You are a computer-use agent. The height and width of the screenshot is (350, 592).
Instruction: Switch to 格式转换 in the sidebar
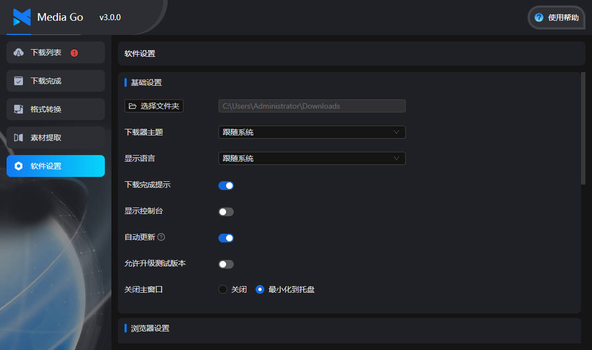coord(56,109)
